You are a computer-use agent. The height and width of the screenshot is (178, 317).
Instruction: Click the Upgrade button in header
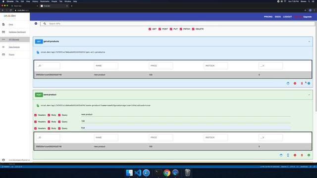click(x=307, y=17)
